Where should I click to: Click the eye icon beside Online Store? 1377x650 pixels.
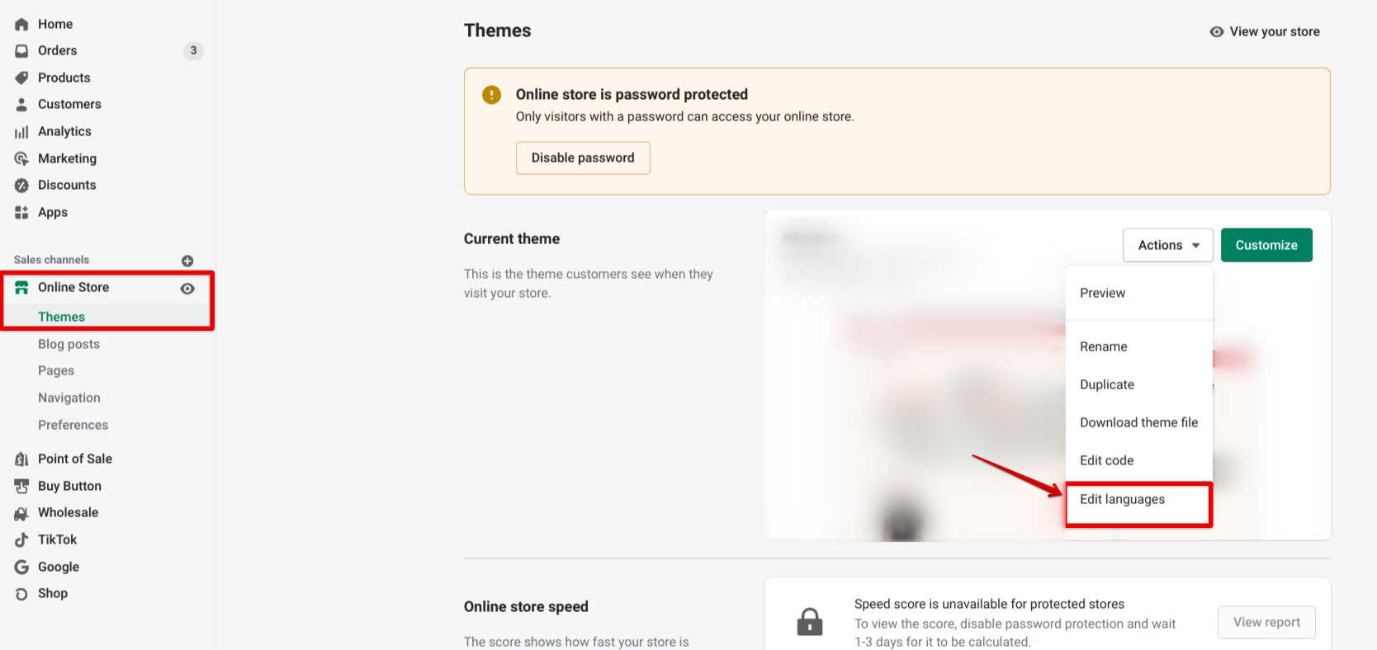coord(187,289)
